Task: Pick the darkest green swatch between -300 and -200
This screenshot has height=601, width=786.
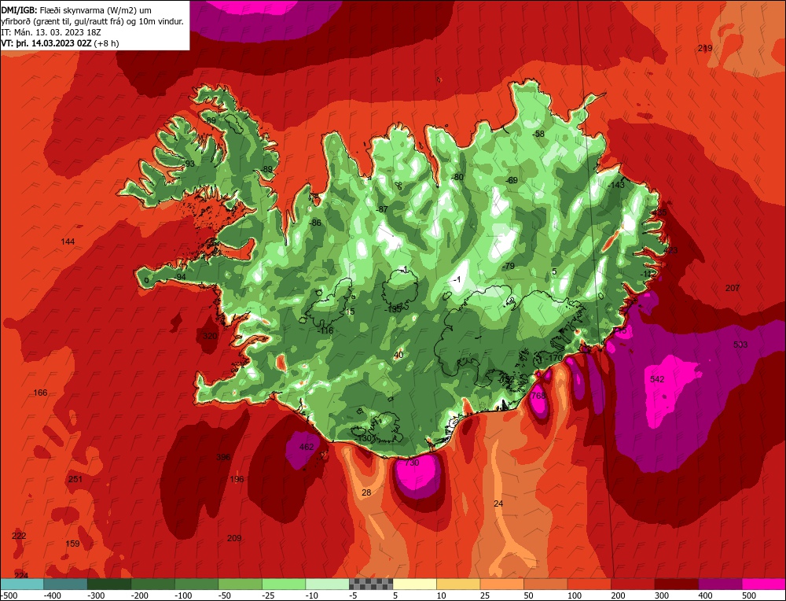Action: [x=108, y=584]
